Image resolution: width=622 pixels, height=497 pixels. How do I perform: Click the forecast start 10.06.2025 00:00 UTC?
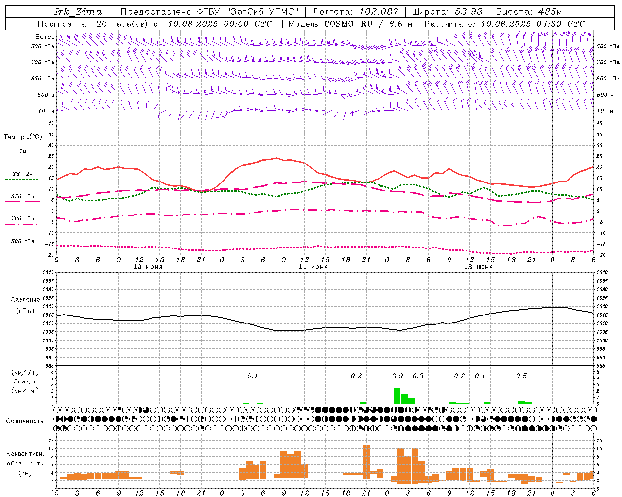[x=220, y=24]
